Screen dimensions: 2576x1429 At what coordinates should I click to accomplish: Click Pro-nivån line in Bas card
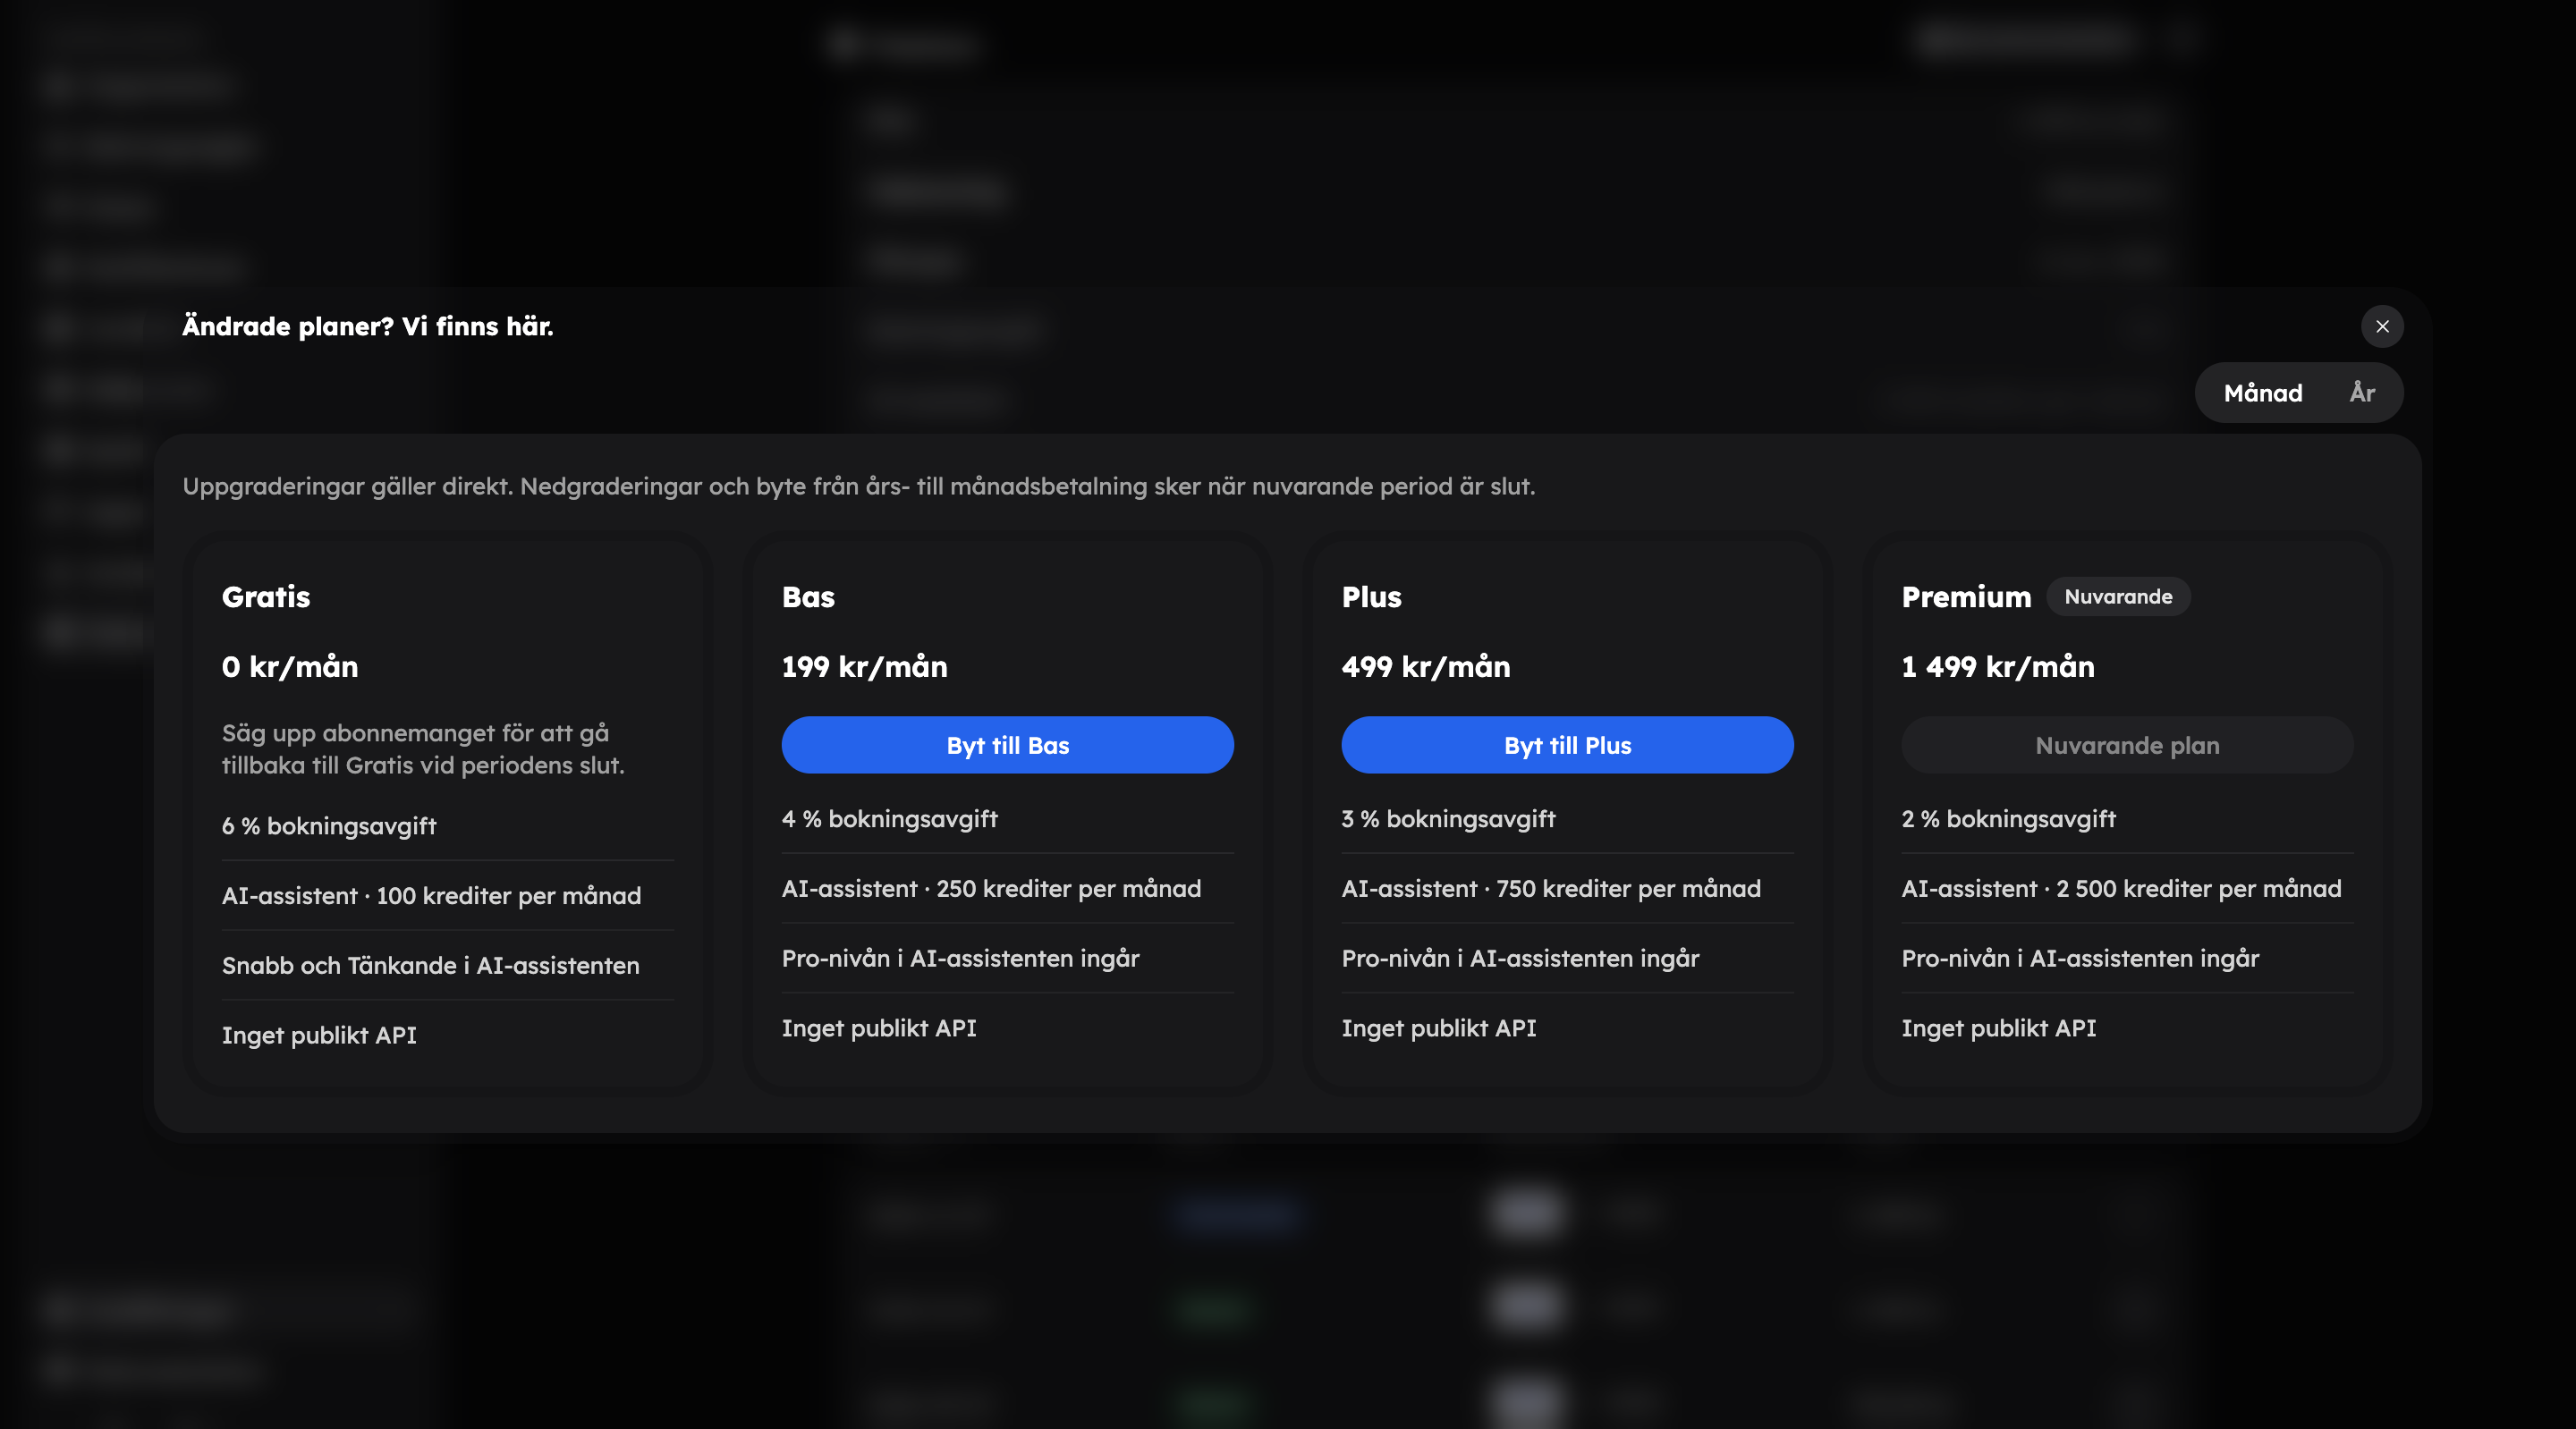(960, 959)
